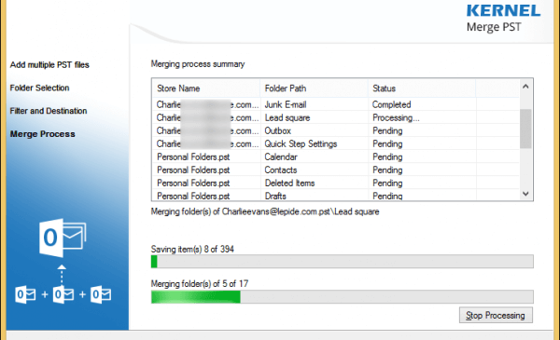Click the large Outlook merged icon

(63, 238)
